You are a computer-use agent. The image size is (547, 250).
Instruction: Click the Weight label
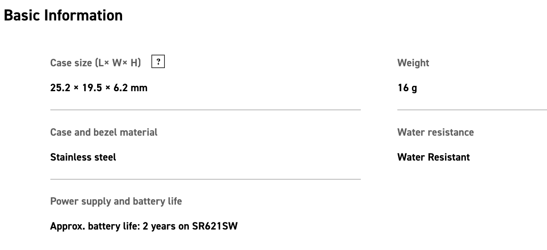pyautogui.click(x=413, y=63)
